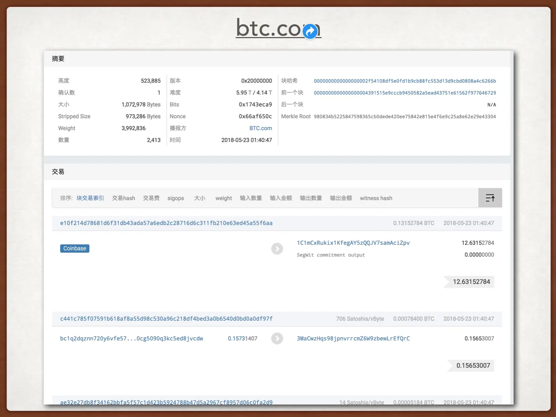Open the btc.com title link
This screenshot has height=417, width=556.
(x=278, y=28)
